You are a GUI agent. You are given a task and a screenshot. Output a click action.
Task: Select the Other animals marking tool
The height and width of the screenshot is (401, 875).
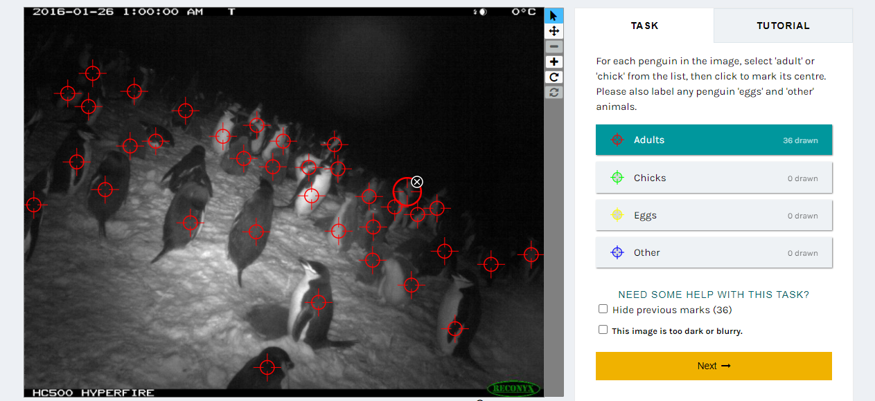click(714, 252)
